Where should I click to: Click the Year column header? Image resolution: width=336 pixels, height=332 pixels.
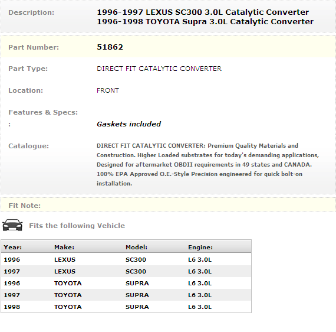(12, 247)
